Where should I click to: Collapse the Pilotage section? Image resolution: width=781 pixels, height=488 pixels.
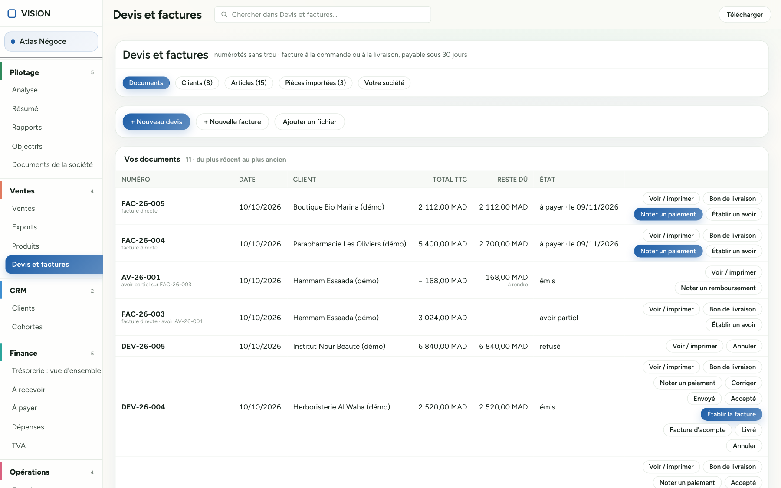[x=51, y=72]
